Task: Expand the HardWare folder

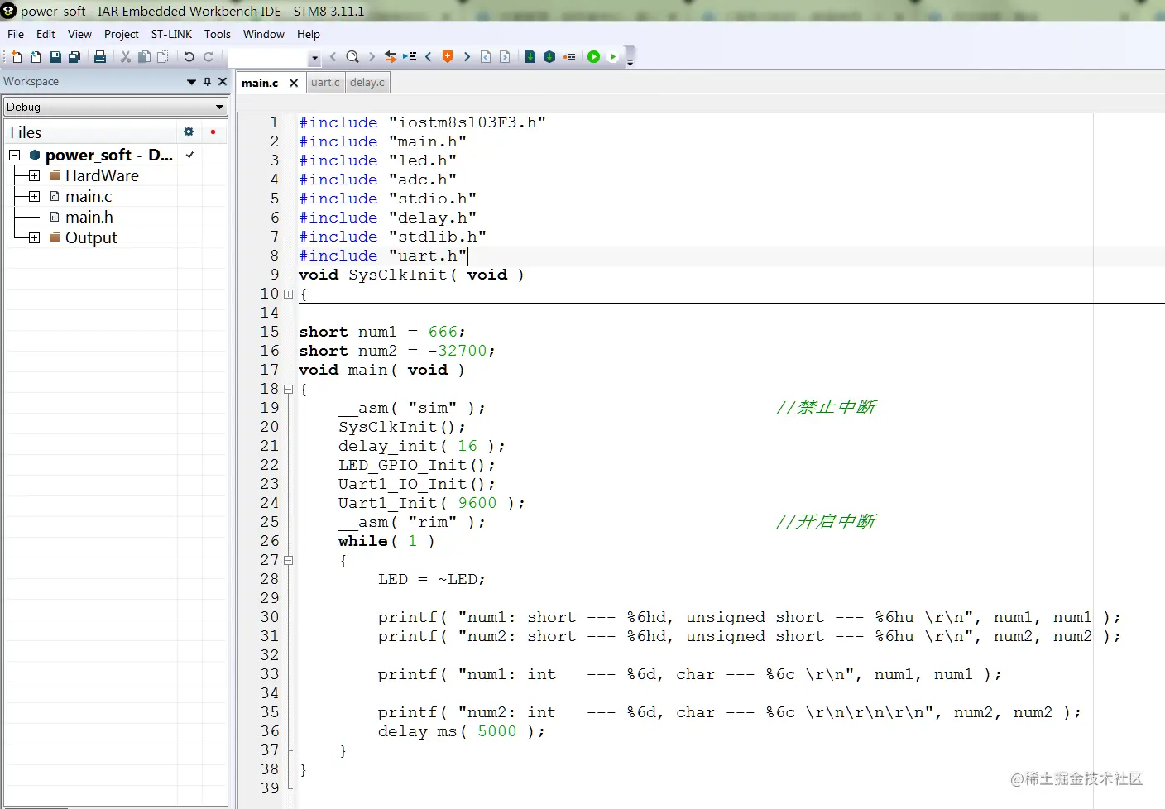Action: [34, 176]
